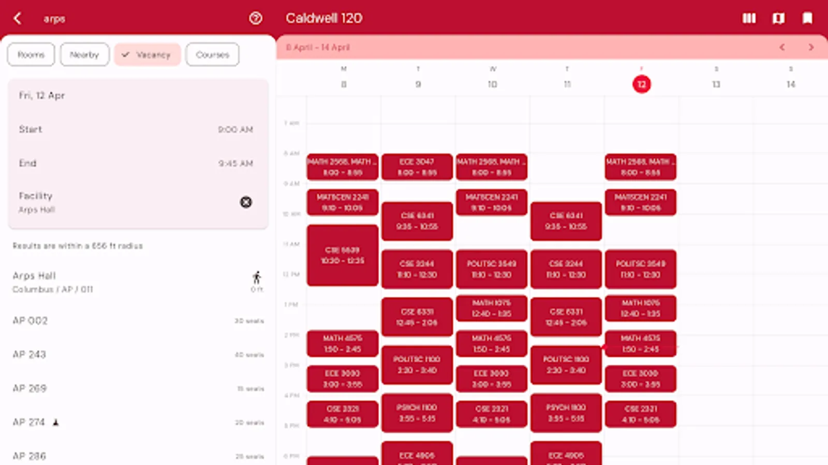Clear the Arps Hall facility filter
Image resolution: width=828 pixels, height=465 pixels.
tap(246, 202)
